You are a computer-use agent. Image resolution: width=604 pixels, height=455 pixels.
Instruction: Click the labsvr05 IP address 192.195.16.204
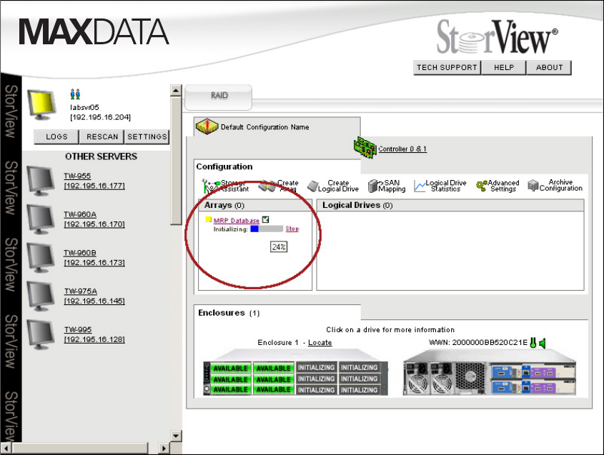point(100,117)
